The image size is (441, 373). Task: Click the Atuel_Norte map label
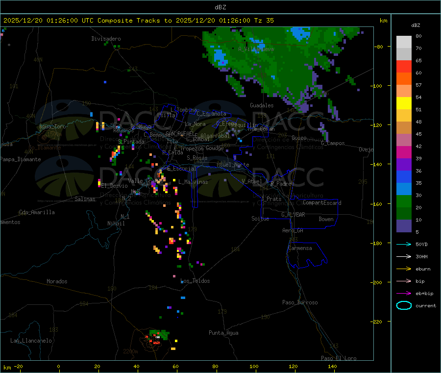[x=233, y=165]
